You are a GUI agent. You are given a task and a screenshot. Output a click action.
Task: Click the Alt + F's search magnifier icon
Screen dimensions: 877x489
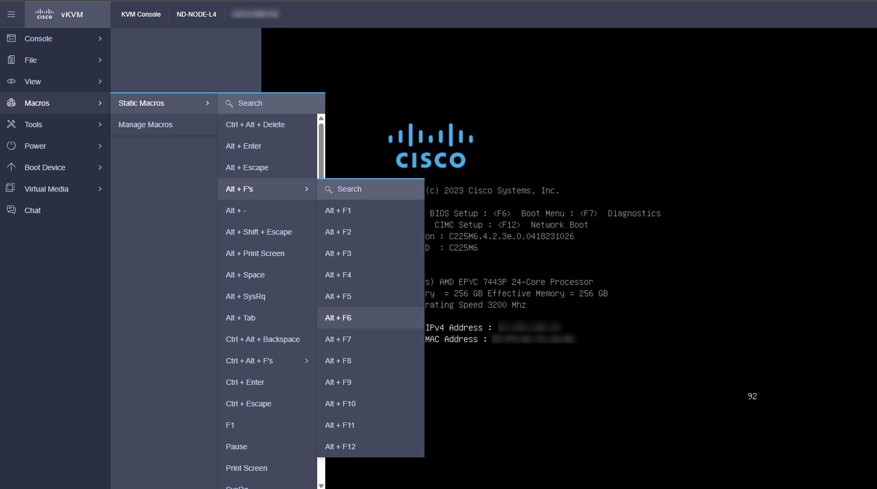click(x=328, y=189)
